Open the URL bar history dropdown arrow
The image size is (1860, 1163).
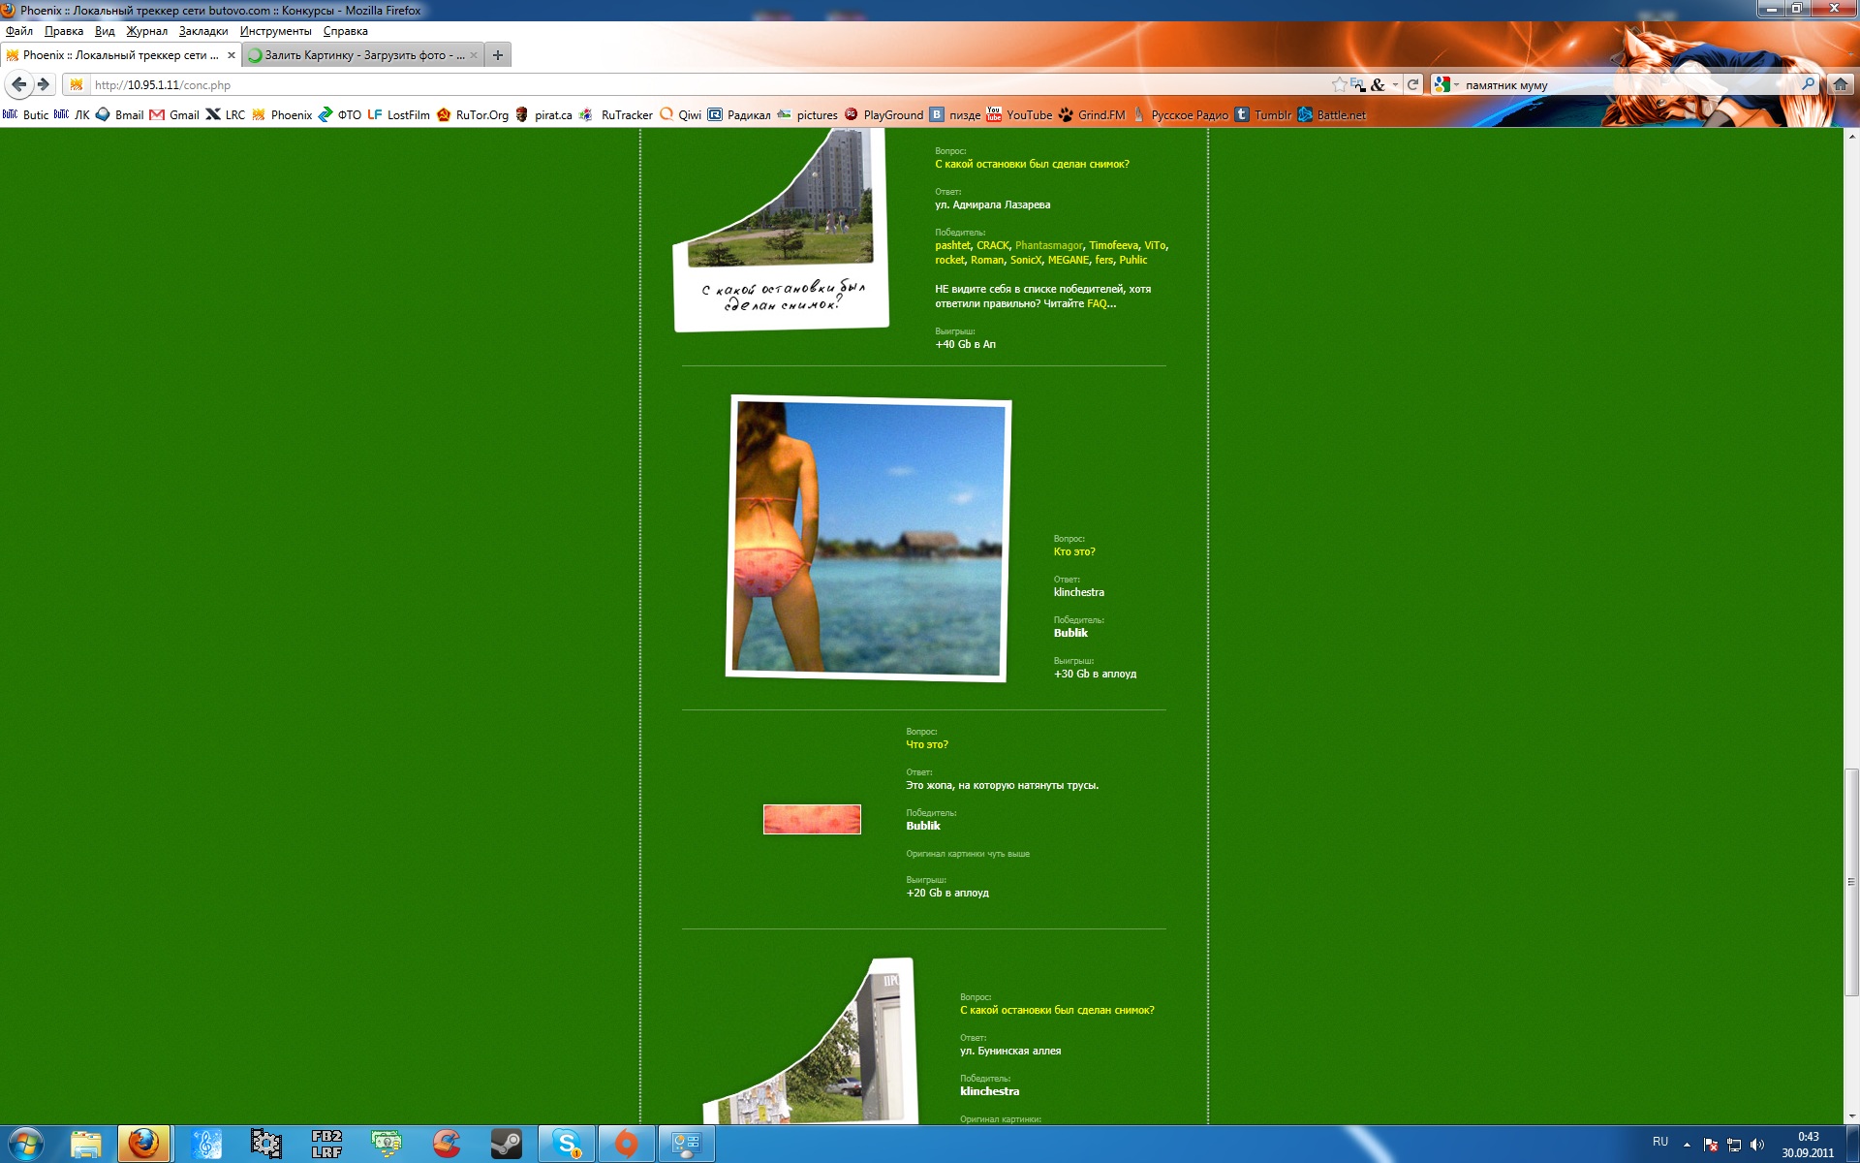click(1395, 84)
